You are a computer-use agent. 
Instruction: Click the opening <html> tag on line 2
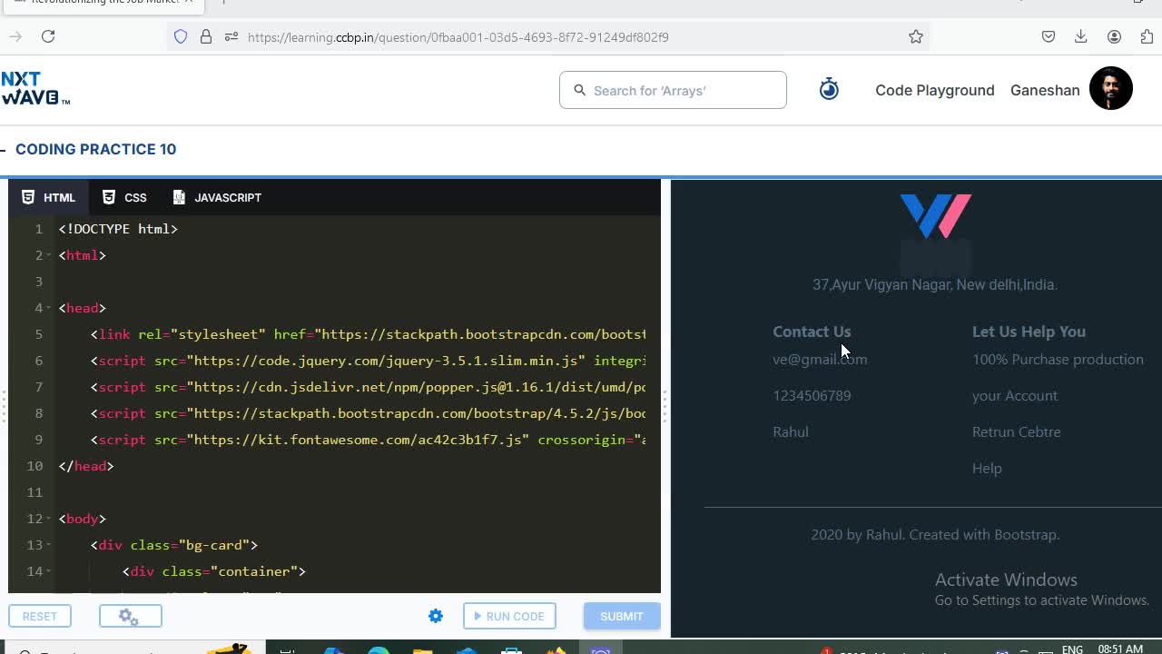(x=83, y=255)
